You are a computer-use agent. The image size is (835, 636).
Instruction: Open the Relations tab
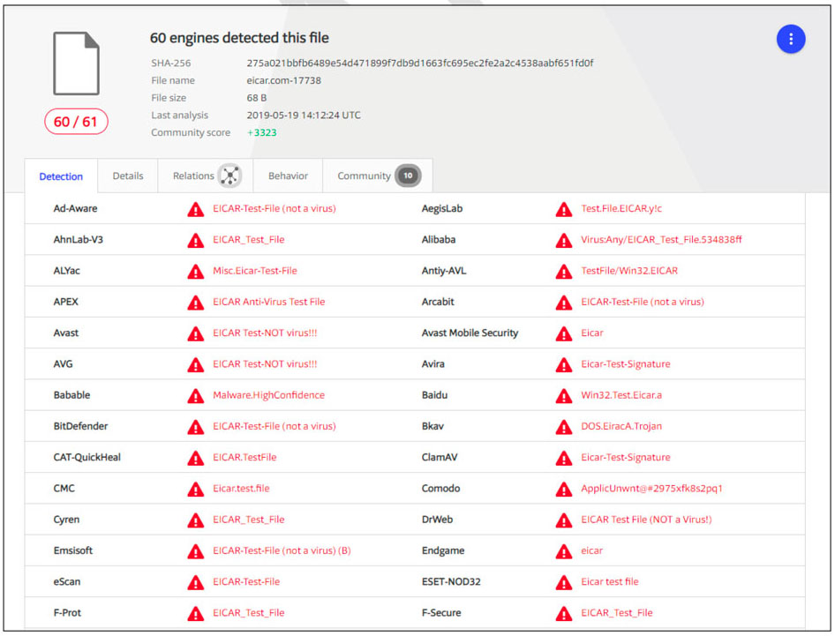pyautogui.click(x=193, y=176)
